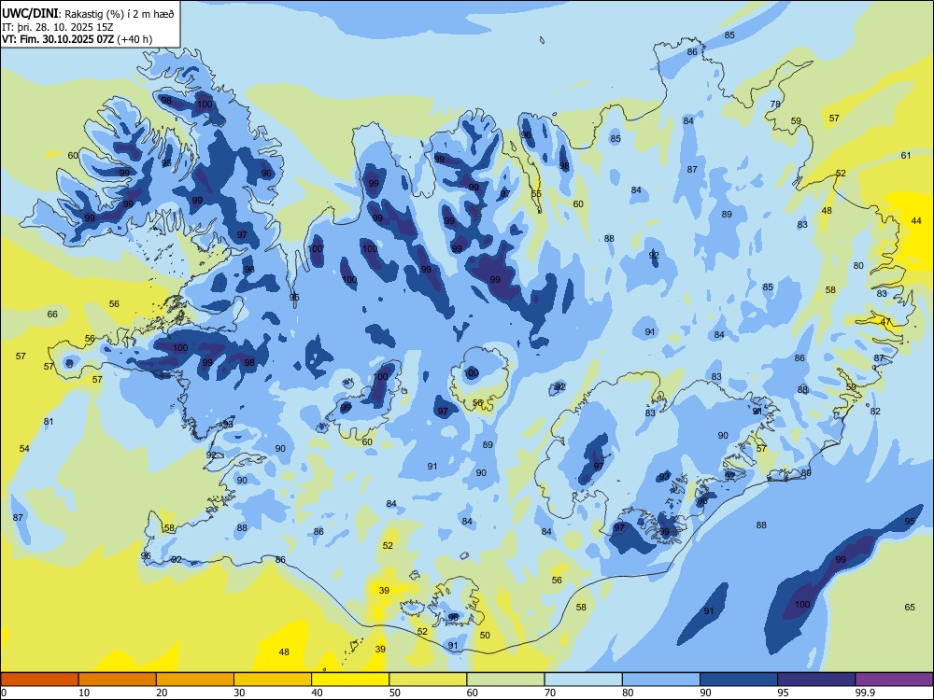Click the "UWC/DINI" title text
Image resolution: width=934 pixels, height=700 pixels.
point(30,14)
